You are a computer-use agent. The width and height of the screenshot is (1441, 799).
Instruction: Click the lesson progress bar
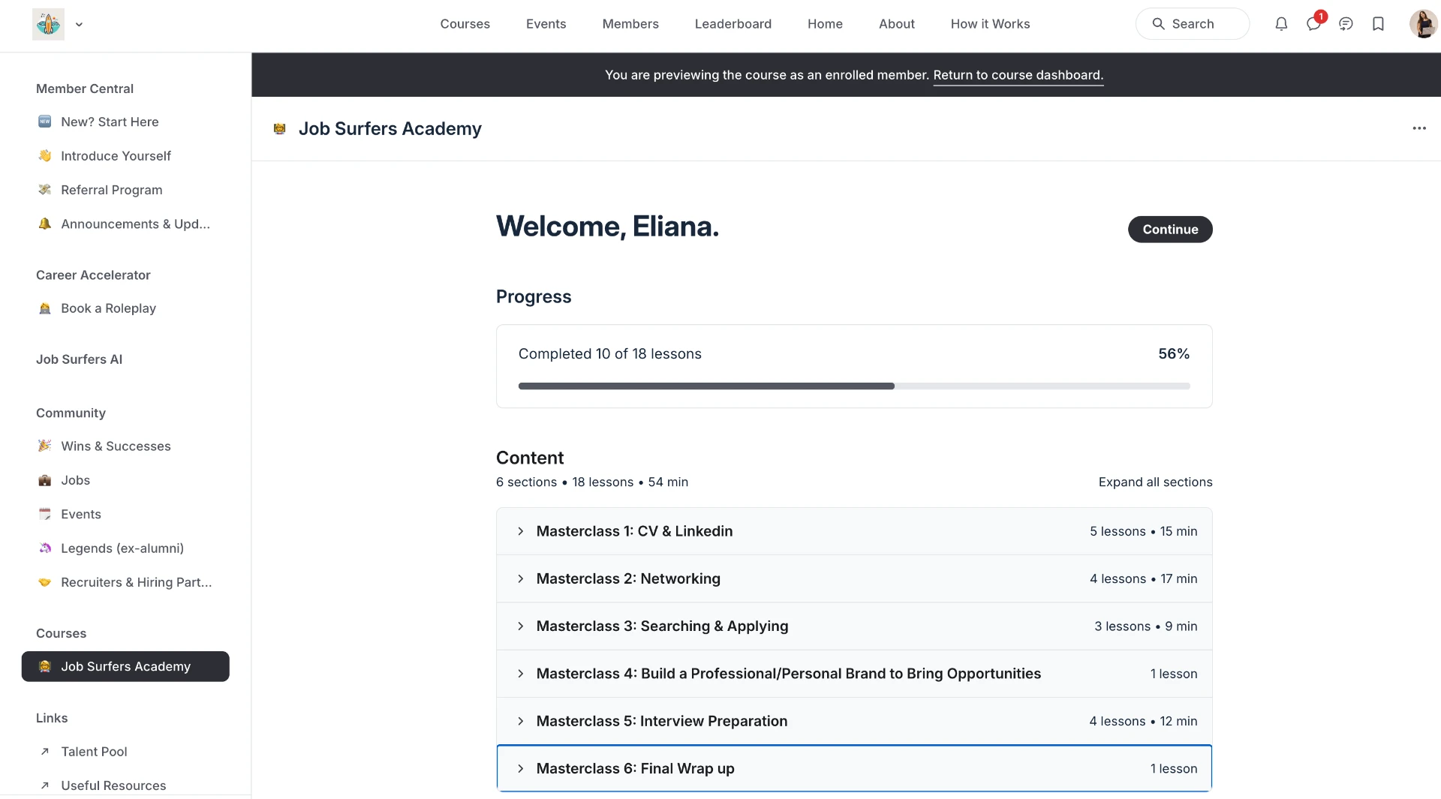(x=854, y=386)
